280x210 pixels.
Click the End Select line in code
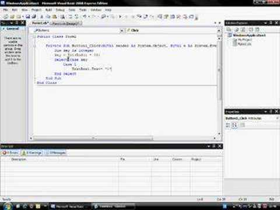[x=65, y=73]
